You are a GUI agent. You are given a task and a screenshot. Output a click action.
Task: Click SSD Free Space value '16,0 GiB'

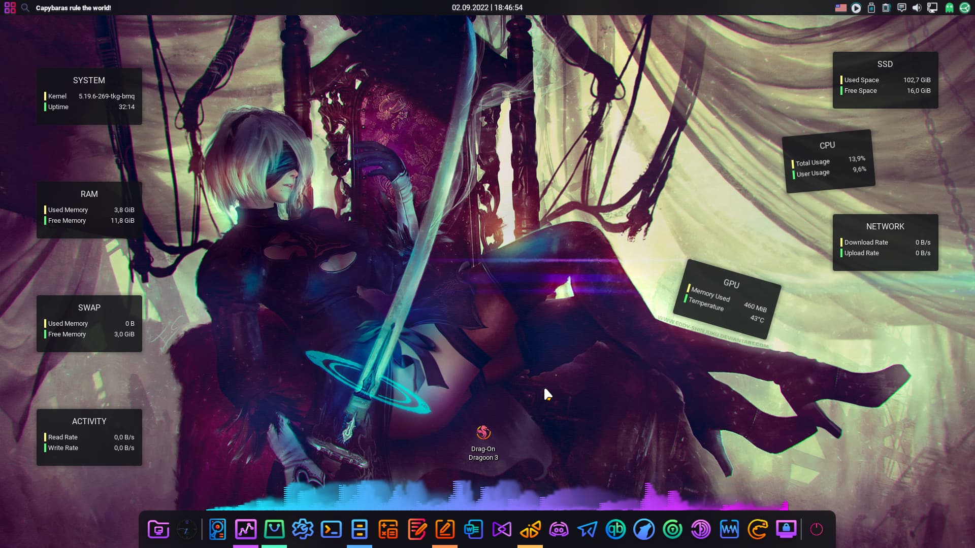[x=919, y=90]
